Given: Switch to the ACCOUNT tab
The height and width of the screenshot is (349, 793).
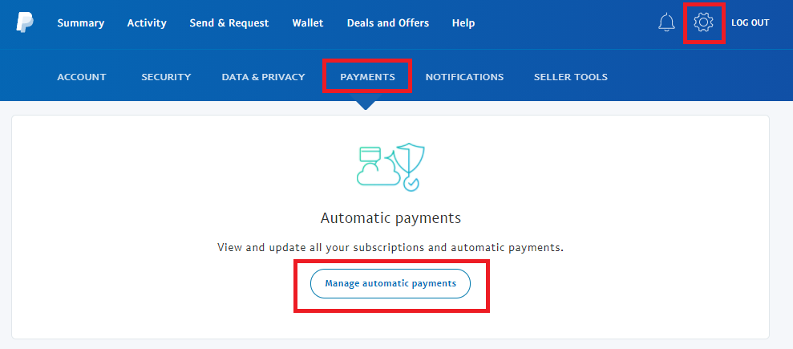Looking at the screenshot, I should coord(82,77).
